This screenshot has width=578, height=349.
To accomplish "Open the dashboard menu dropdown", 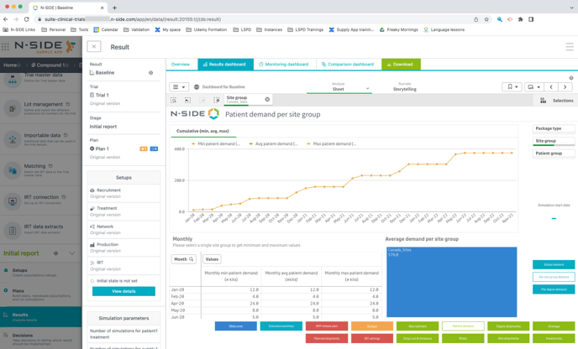I will coord(179,87).
